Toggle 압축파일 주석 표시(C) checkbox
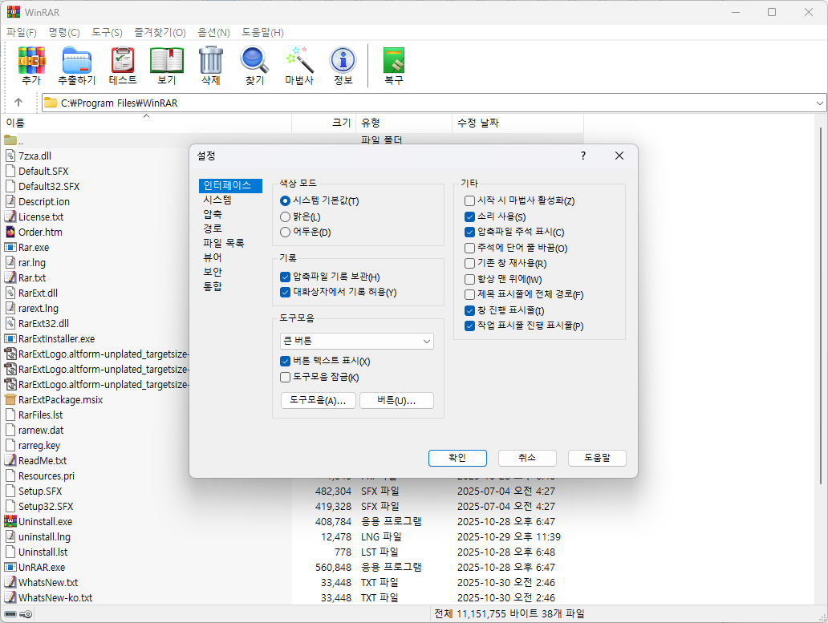This screenshot has width=828, height=623. [x=469, y=232]
